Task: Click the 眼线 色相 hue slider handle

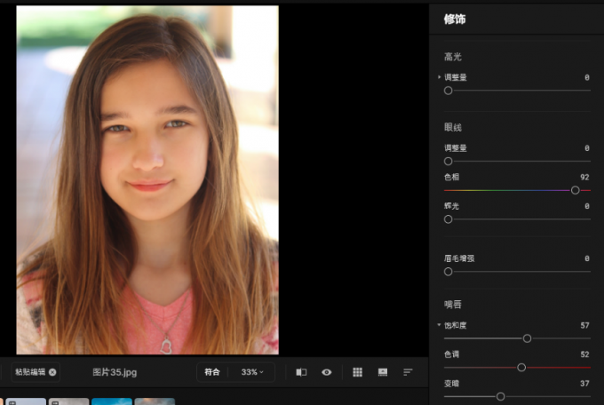Action: pos(576,190)
